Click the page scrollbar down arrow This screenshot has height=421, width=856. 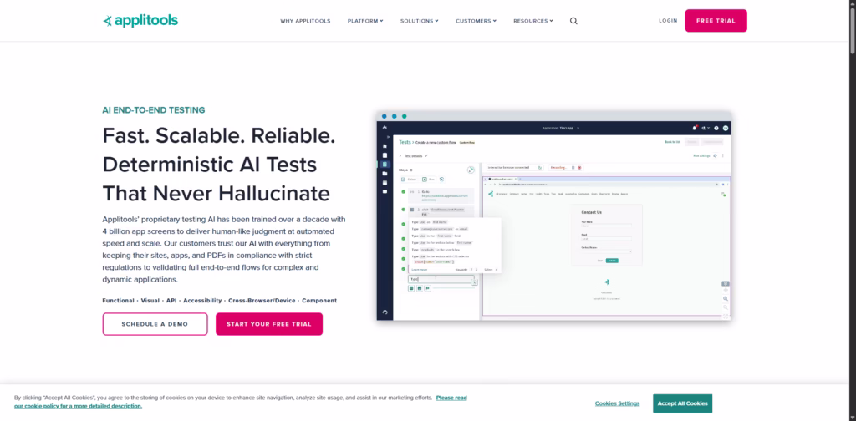point(851,417)
